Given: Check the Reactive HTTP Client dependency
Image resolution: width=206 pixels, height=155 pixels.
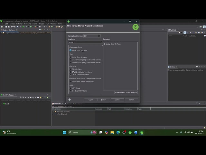Looking at the screenshot, I should (70, 91).
